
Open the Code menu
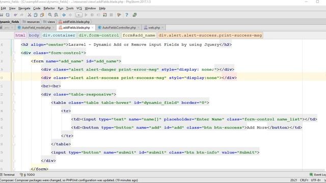(x=37, y=8)
